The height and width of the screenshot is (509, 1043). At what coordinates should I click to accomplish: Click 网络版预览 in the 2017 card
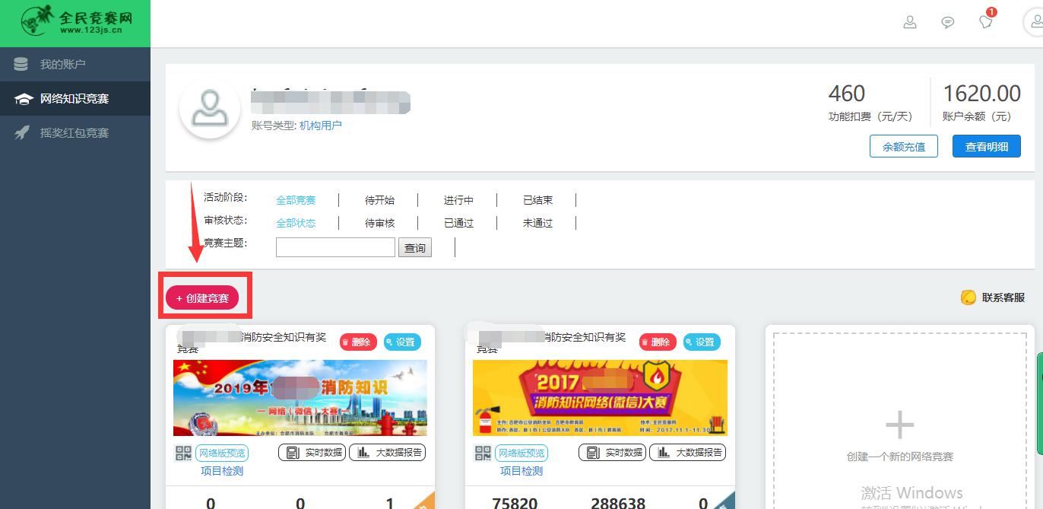click(x=521, y=453)
